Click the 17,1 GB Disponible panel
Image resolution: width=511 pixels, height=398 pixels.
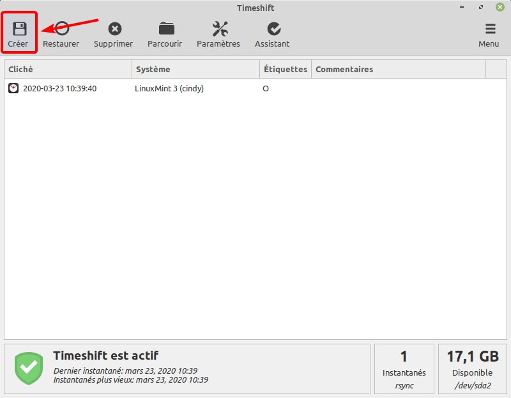(472, 369)
